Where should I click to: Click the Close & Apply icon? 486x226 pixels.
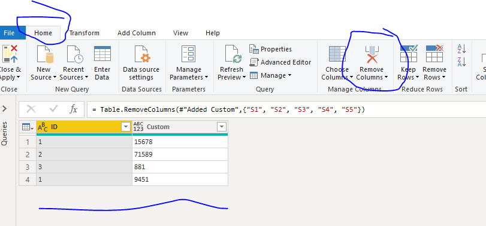click(10, 54)
